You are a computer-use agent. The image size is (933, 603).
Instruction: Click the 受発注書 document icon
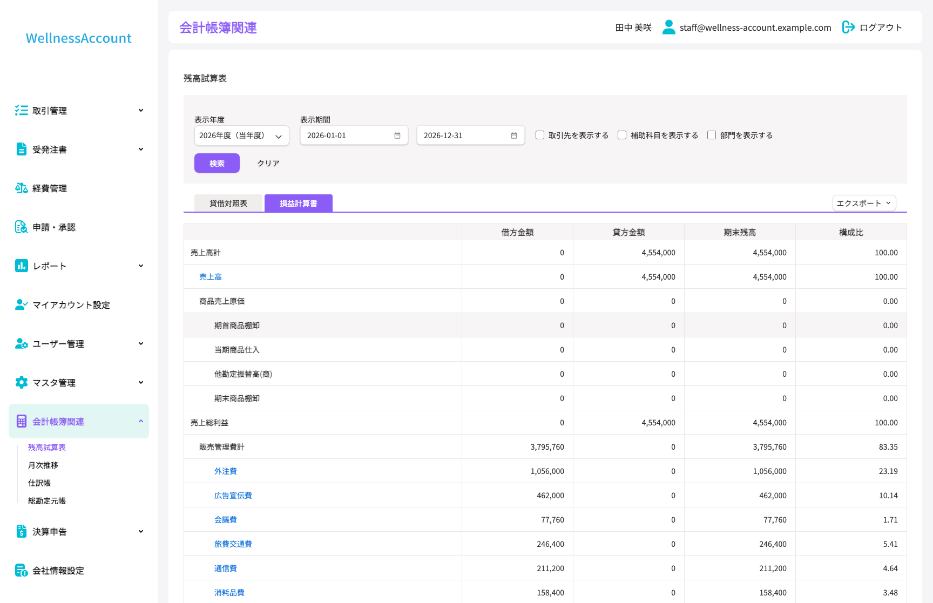click(x=22, y=150)
